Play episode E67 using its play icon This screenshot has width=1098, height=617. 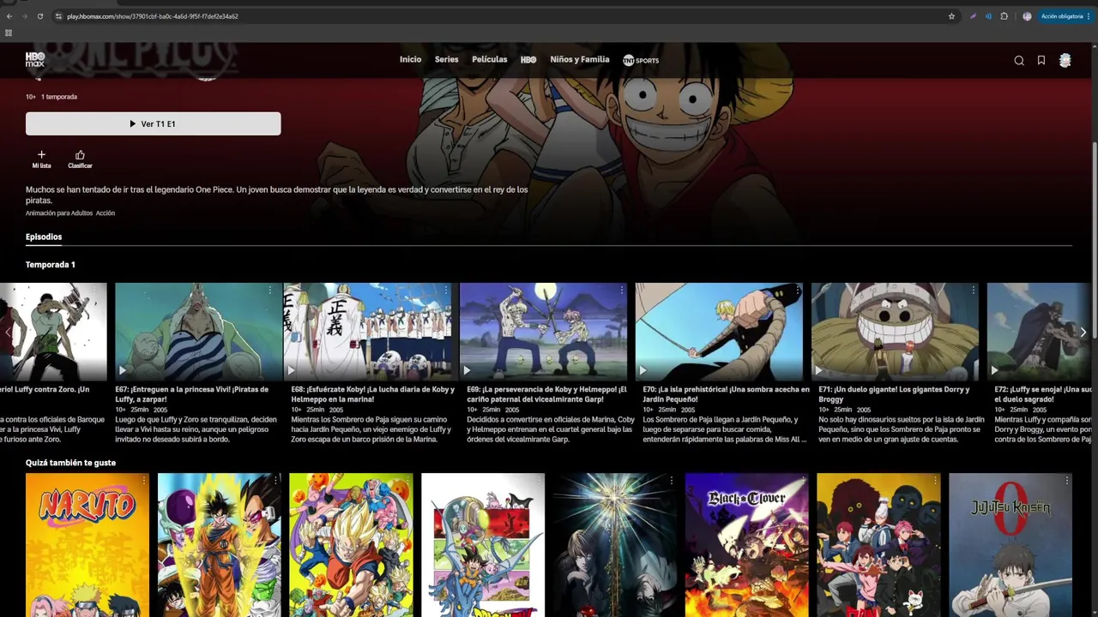[x=123, y=370]
